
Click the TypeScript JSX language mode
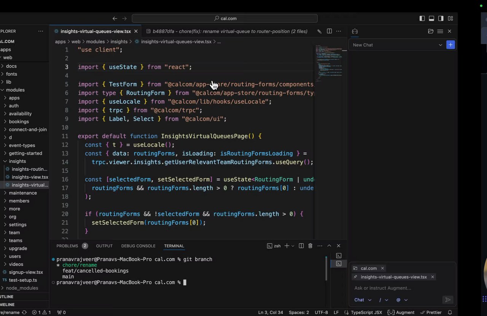363,312
